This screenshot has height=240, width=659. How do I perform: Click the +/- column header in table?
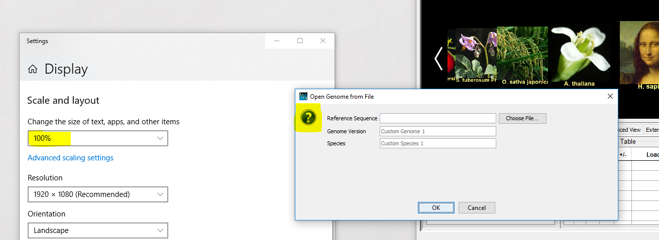point(623,155)
